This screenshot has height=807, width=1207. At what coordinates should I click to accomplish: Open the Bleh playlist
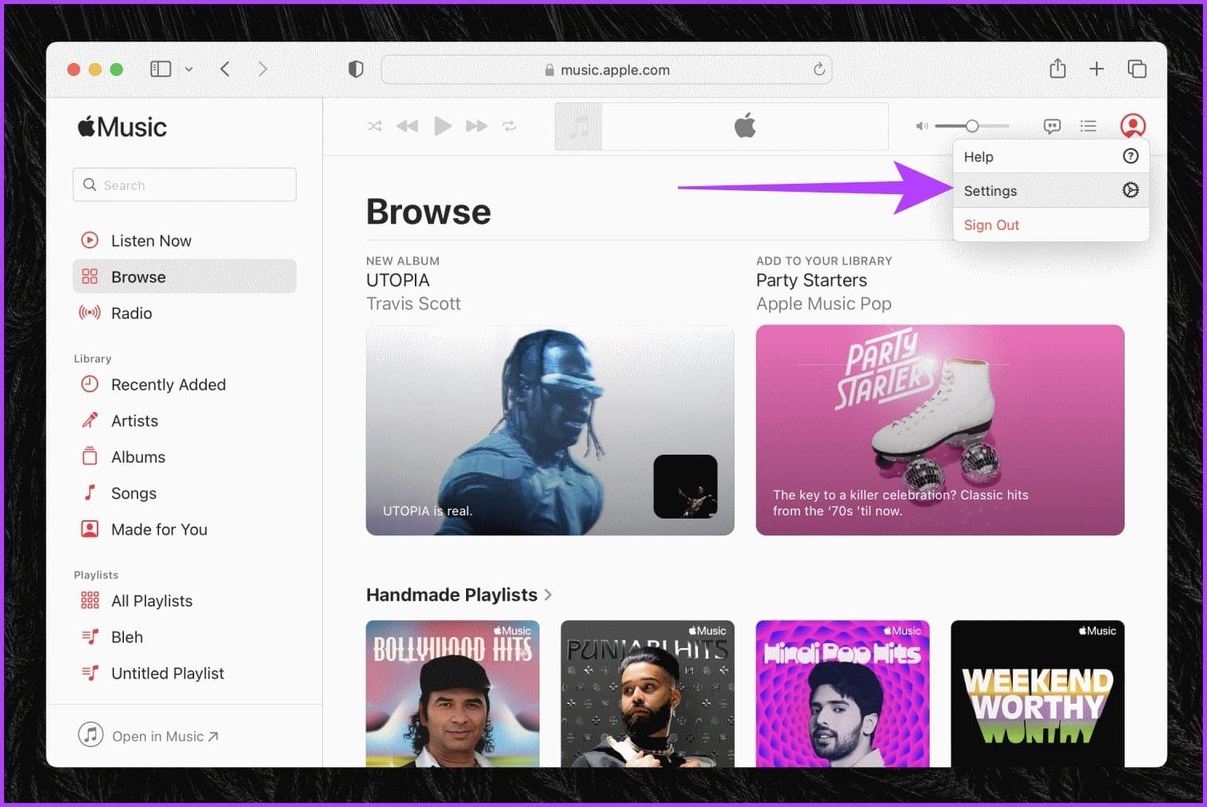point(185,637)
